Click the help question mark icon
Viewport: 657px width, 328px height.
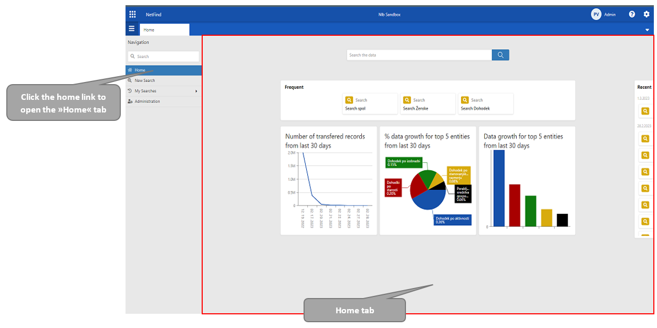[x=632, y=14]
